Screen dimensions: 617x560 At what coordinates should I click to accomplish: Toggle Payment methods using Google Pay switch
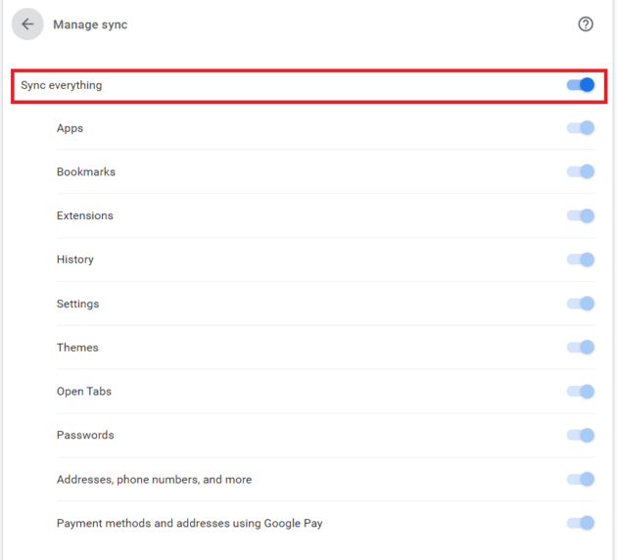coord(581,523)
